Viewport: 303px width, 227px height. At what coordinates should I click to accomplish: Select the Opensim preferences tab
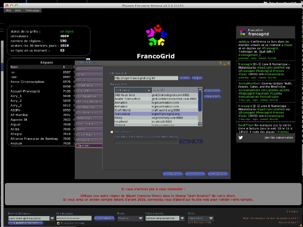point(89,145)
